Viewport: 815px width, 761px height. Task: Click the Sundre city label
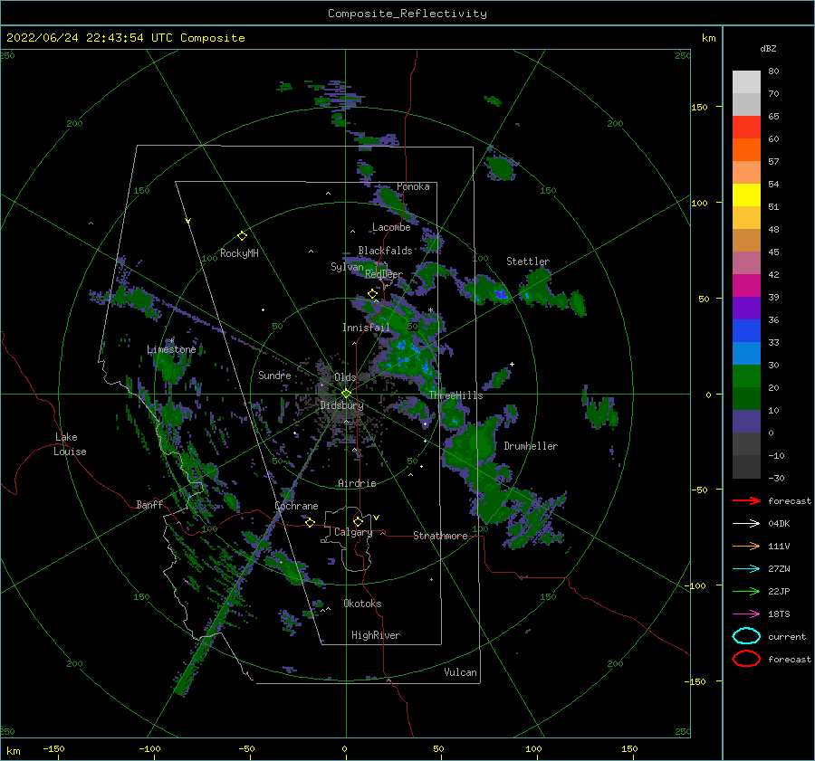pos(274,375)
